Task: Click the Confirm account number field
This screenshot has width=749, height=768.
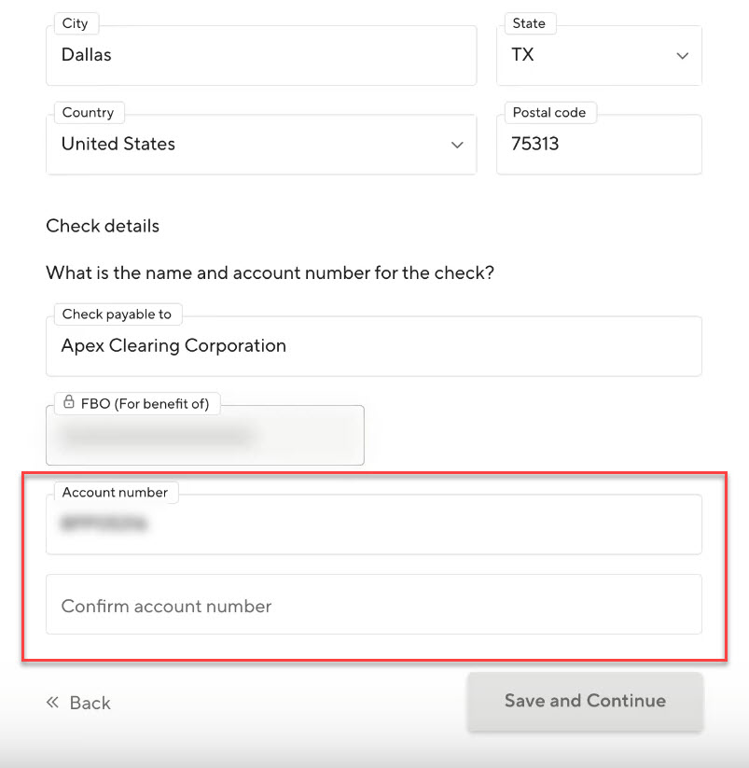Action: [373, 606]
